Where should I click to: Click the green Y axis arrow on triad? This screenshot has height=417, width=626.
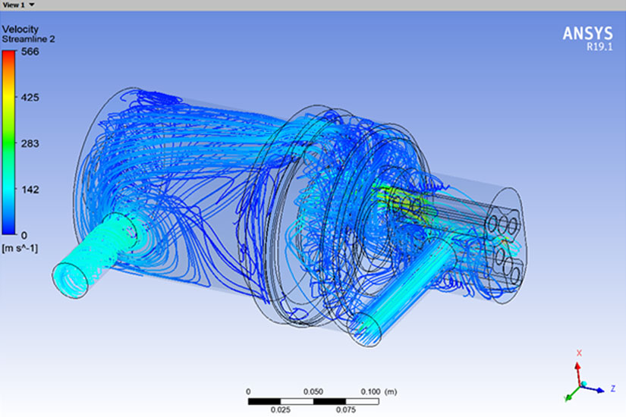click(x=568, y=396)
